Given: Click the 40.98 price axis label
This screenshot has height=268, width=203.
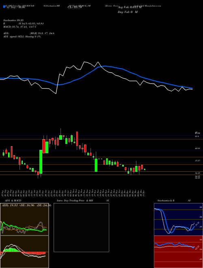Looking at the screenshot, I should pos(197,149).
